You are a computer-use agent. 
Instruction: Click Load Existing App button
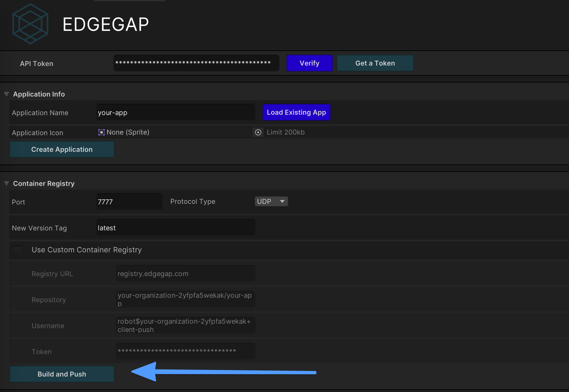coord(296,112)
